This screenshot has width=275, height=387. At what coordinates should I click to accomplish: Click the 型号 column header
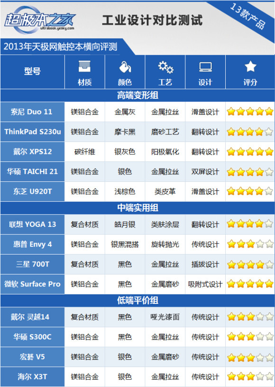pos(32,72)
